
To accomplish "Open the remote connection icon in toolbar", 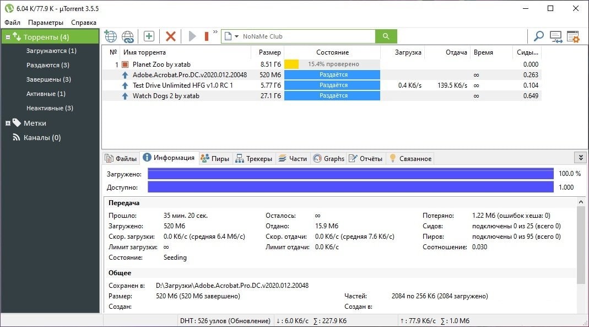I will coord(556,36).
